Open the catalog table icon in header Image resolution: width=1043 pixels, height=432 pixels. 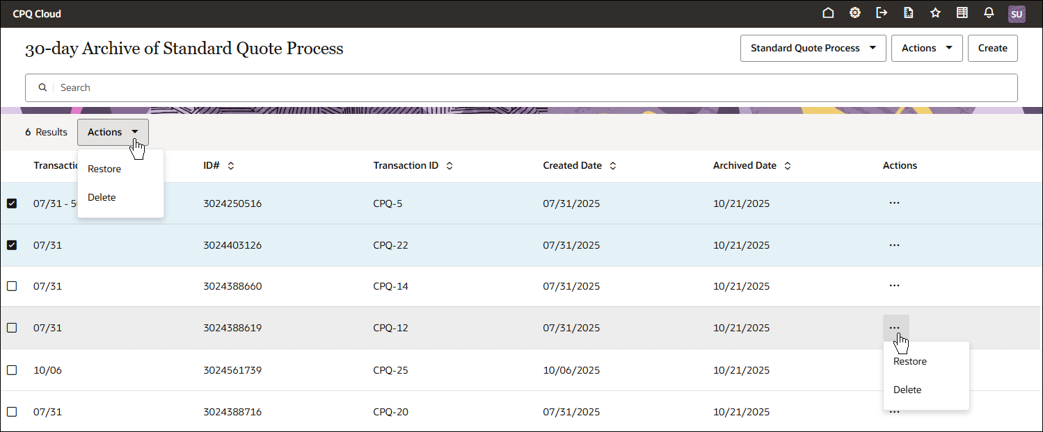[x=962, y=13]
